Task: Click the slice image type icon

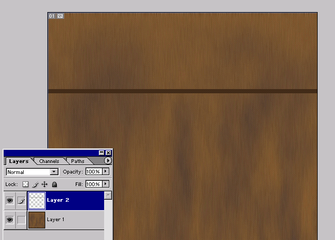Action: pyautogui.click(x=60, y=16)
